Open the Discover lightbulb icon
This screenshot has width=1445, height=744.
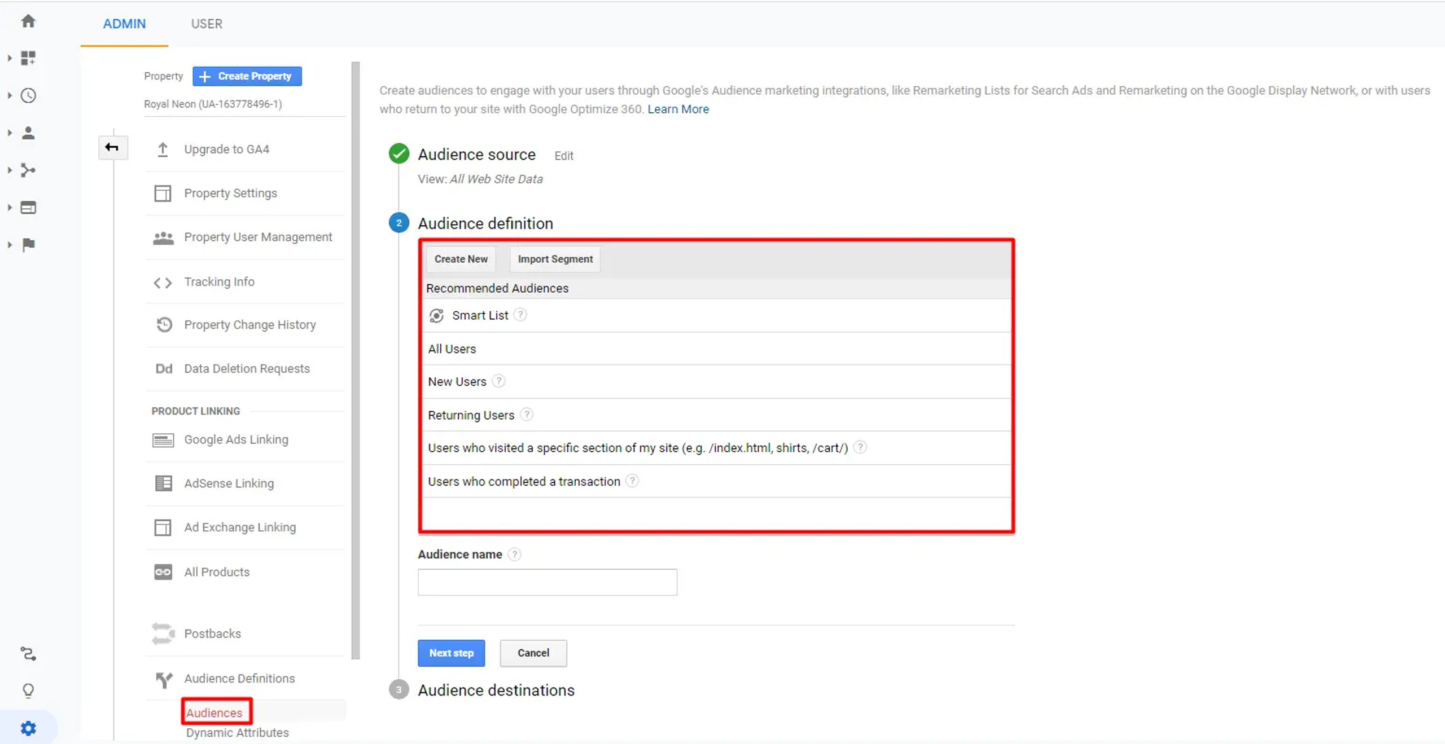(28, 690)
